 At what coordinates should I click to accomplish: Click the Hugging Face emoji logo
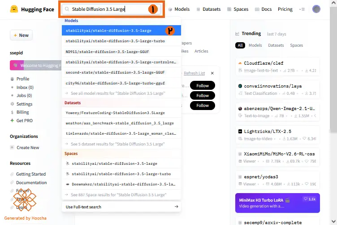(14, 9)
